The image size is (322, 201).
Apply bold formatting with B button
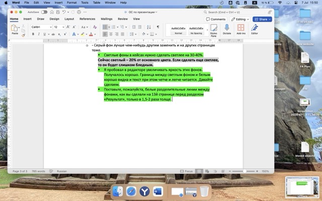[x=33, y=34]
